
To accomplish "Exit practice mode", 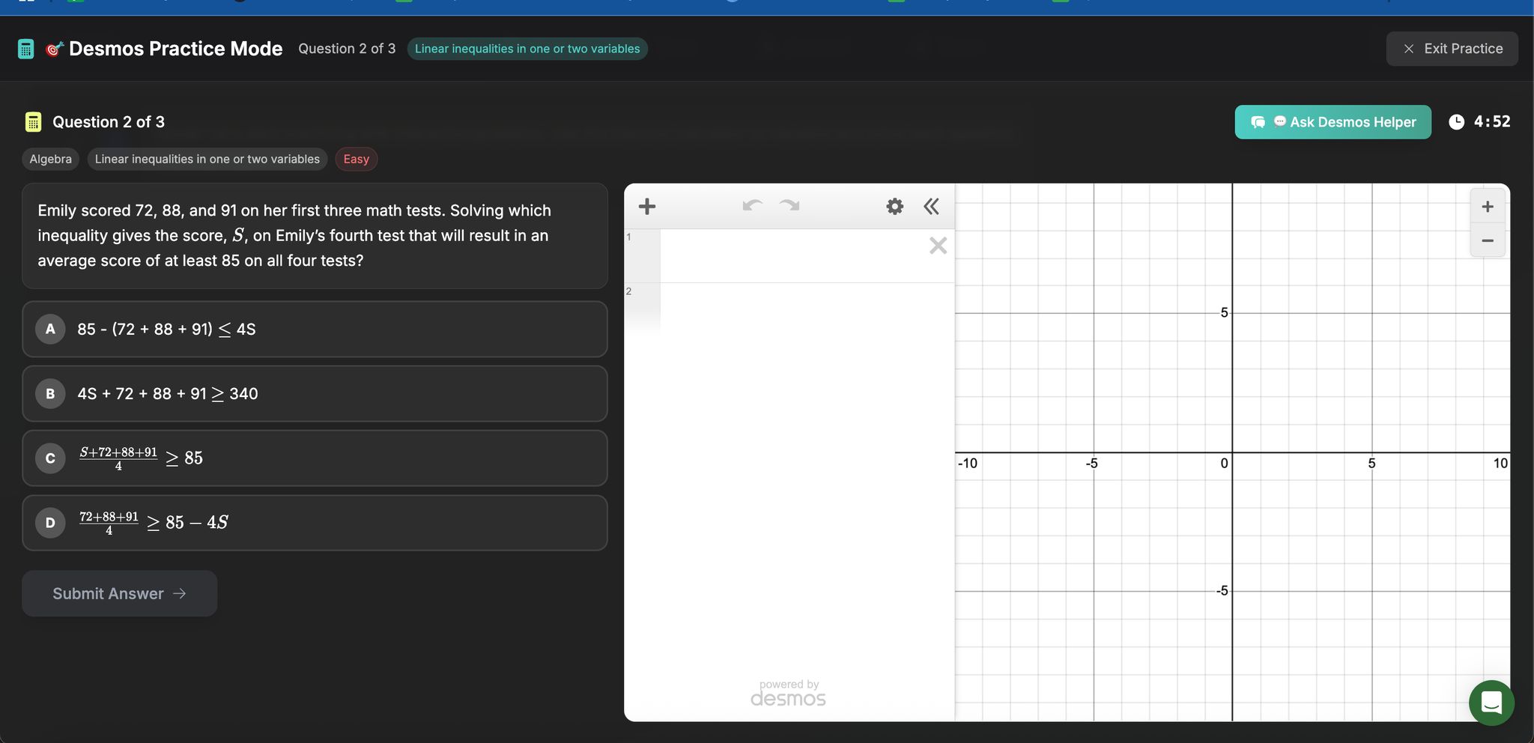I will [1452, 49].
